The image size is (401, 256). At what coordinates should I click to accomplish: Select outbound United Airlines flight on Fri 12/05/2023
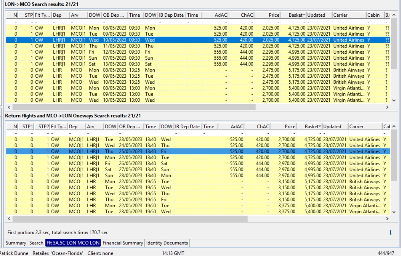(192, 52)
